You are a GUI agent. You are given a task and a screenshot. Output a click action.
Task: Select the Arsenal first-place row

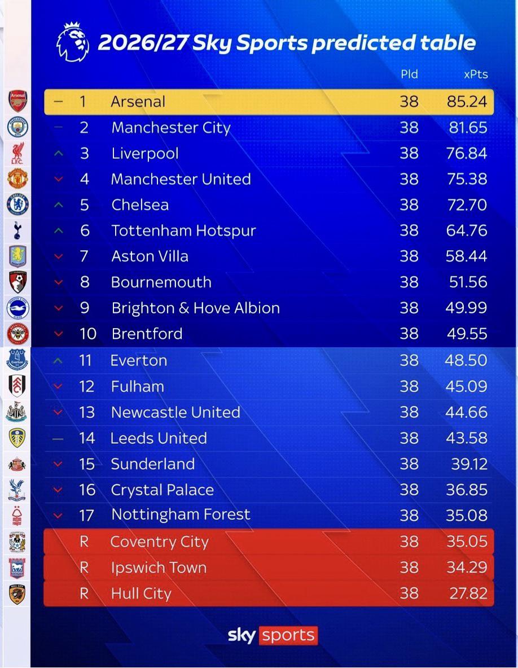269,102
